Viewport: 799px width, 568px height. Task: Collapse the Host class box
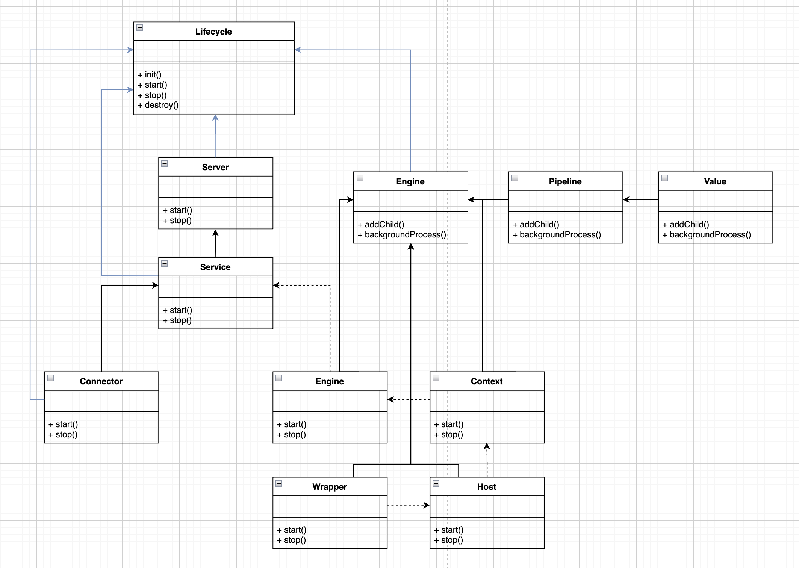point(436,484)
